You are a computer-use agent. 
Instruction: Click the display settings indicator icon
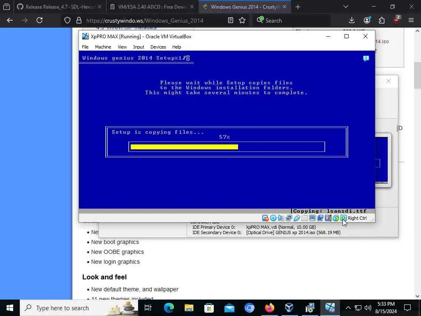coord(312,218)
